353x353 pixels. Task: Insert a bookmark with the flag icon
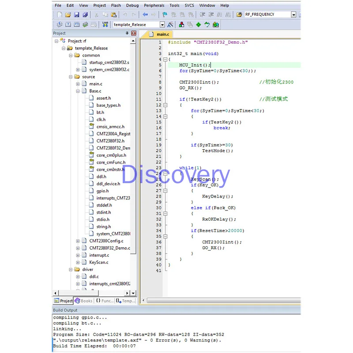pyautogui.click(x=165, y=15)
